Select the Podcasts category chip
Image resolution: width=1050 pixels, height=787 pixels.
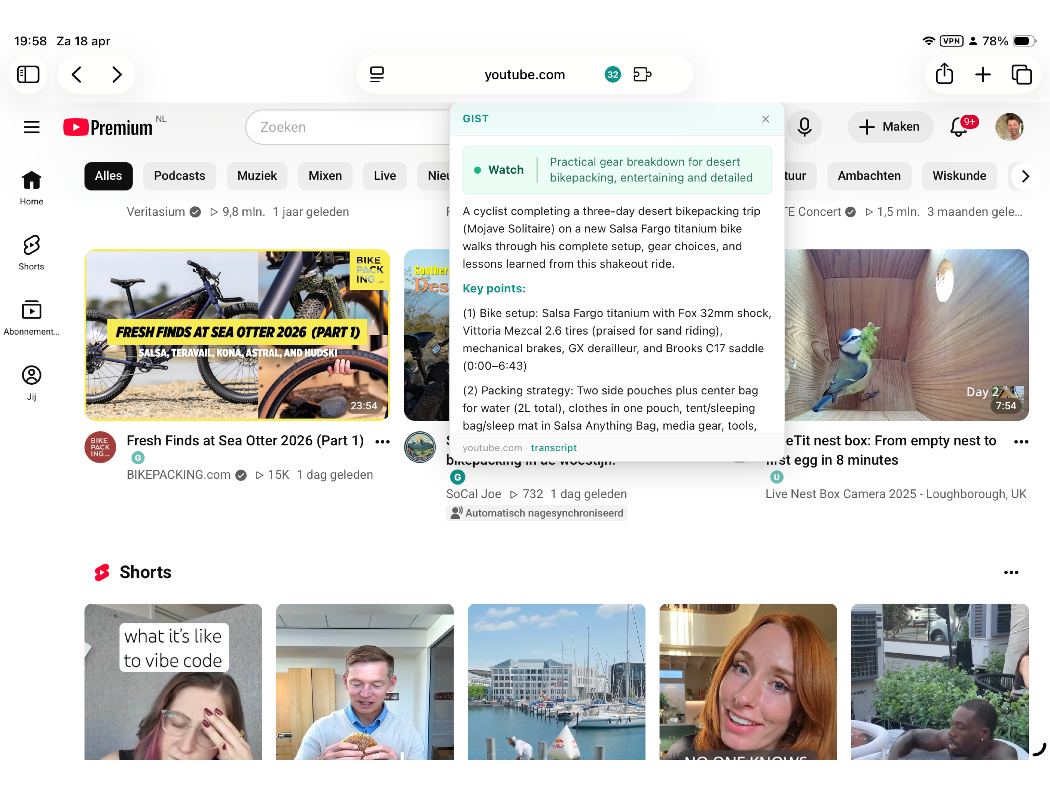[179, 176]
